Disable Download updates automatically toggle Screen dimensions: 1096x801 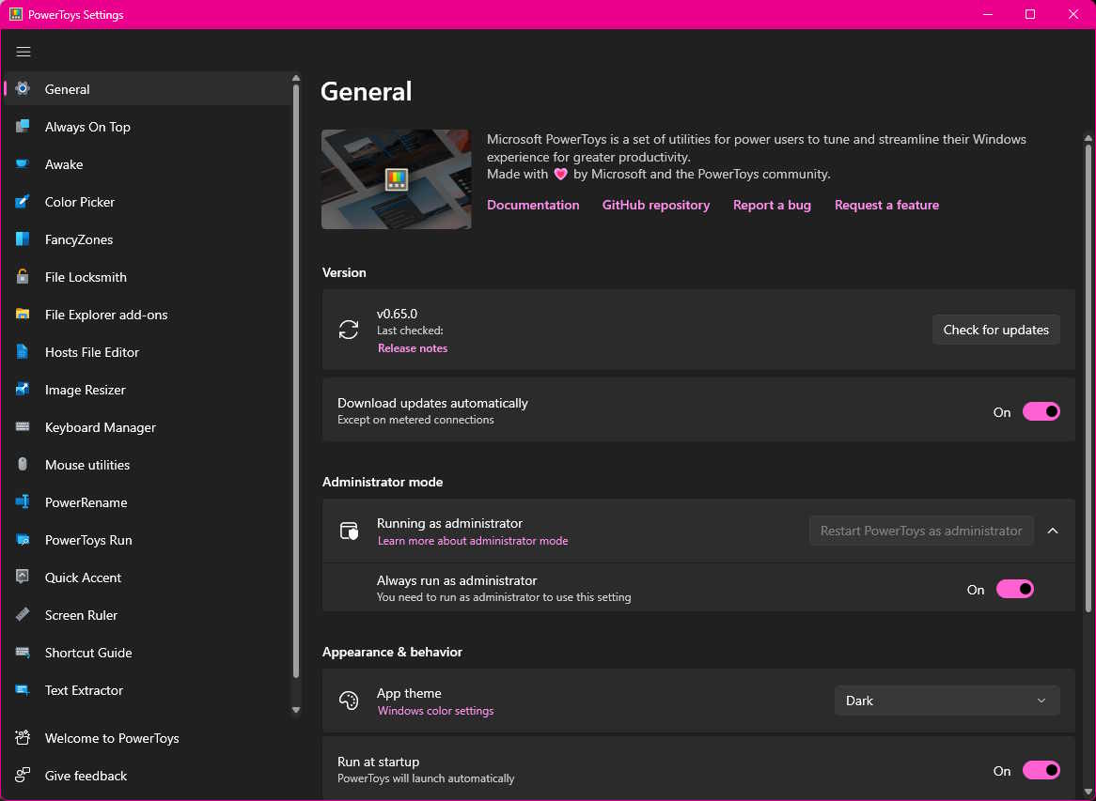(x=1041, y=411)
